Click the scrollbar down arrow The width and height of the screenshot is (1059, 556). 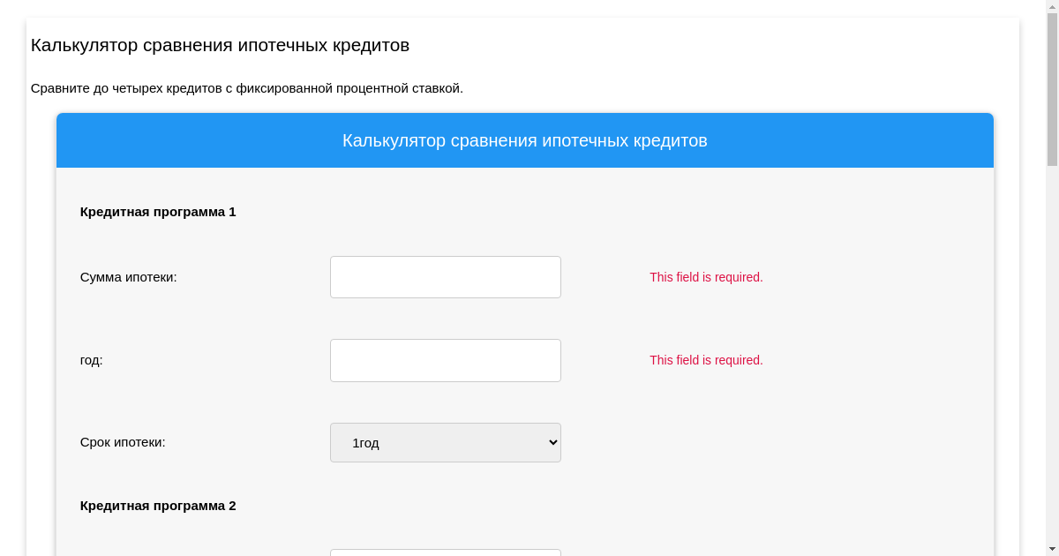(x=1052, y=549)
